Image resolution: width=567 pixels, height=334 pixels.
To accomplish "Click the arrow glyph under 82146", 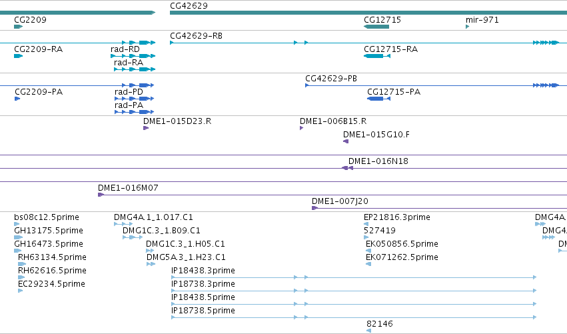I will pyautogui.click(x=368, y=331).
